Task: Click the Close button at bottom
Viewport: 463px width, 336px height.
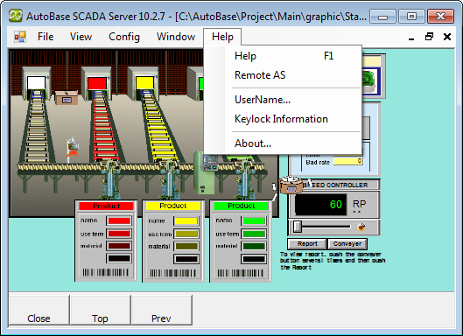Action: point(39,310)
